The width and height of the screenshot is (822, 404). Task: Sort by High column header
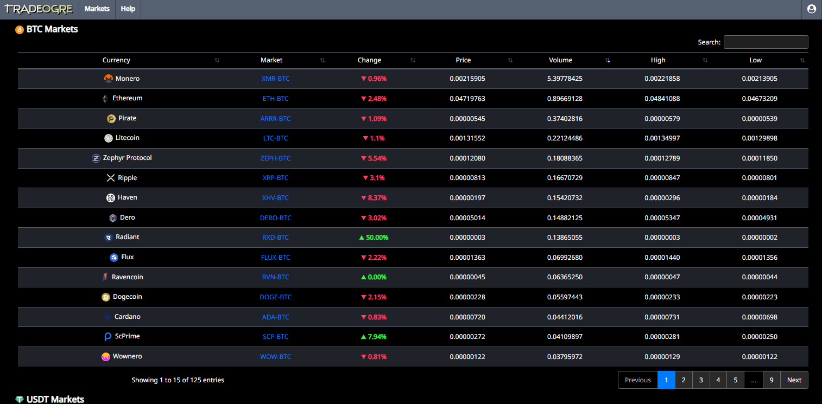(658, 60)
